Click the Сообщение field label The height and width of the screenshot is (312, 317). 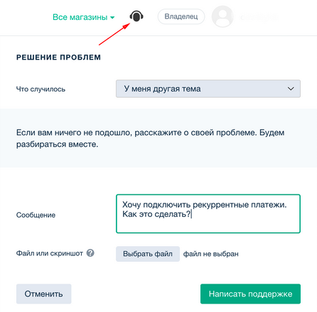pyautogui.click(x=36, y=215)
